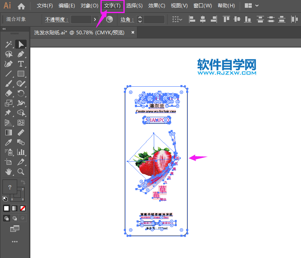Open the arrange documents layout dropdown
This screenshot has width=301, height=258.
251,6
